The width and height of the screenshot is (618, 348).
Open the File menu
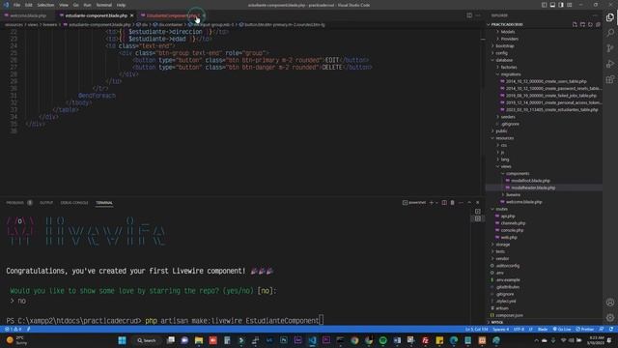click(16, 5)
